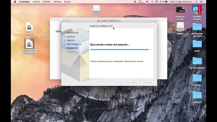Click the Introducción step in sidebar

click(x=73, y=33)
